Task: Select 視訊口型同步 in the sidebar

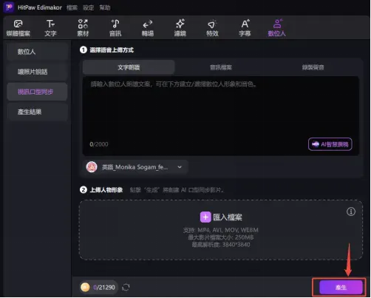Action: pos(37,92)
